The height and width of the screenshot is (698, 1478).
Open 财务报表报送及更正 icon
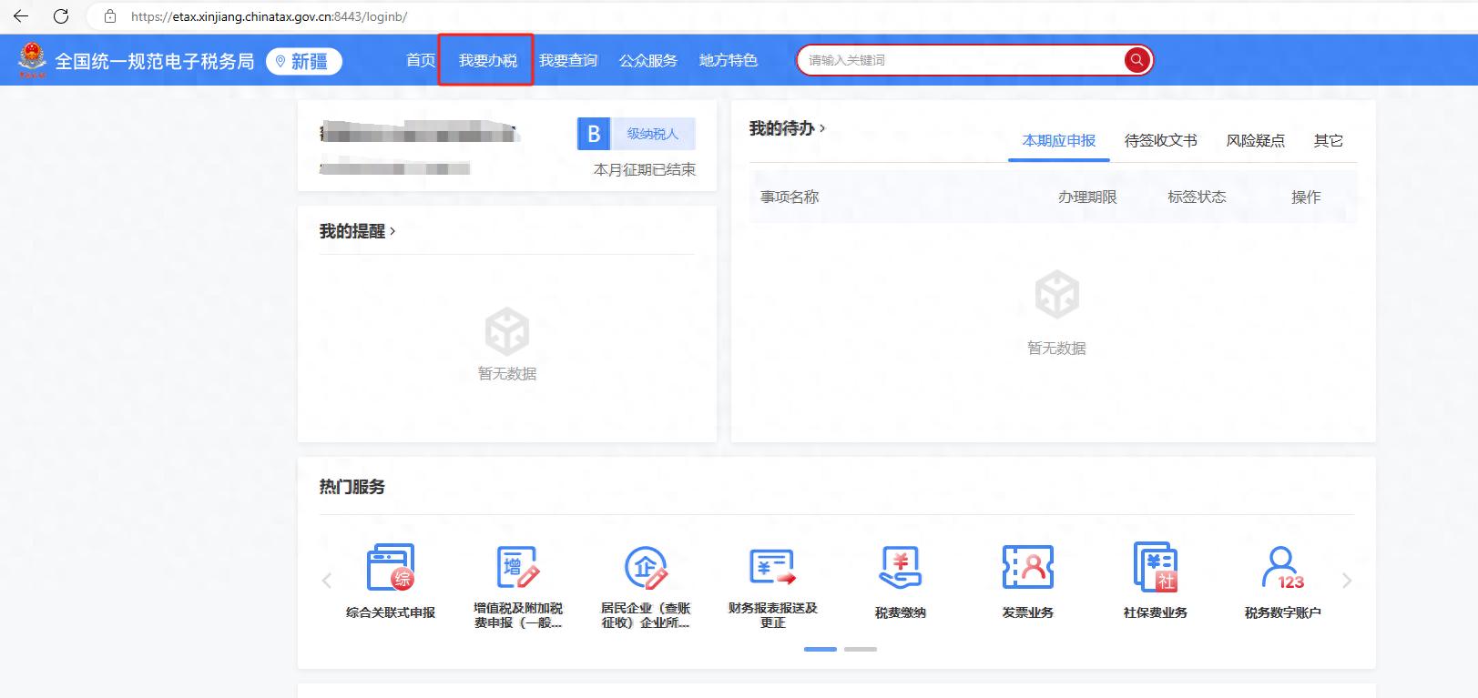773,568
